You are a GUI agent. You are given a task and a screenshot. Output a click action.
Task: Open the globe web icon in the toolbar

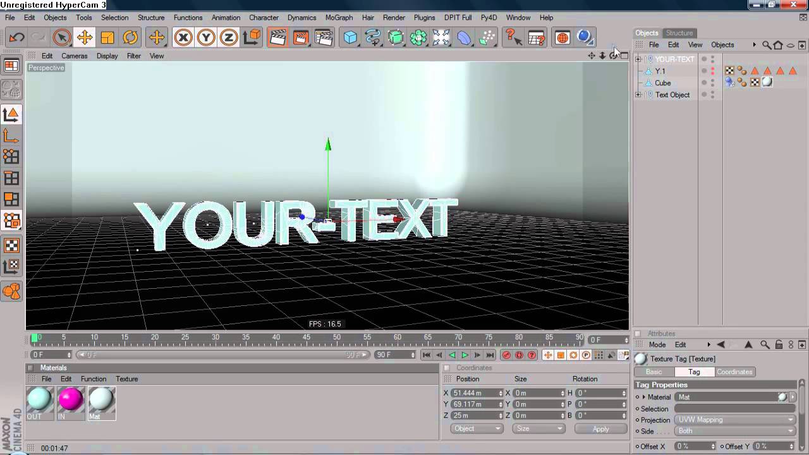coord(562,38)
